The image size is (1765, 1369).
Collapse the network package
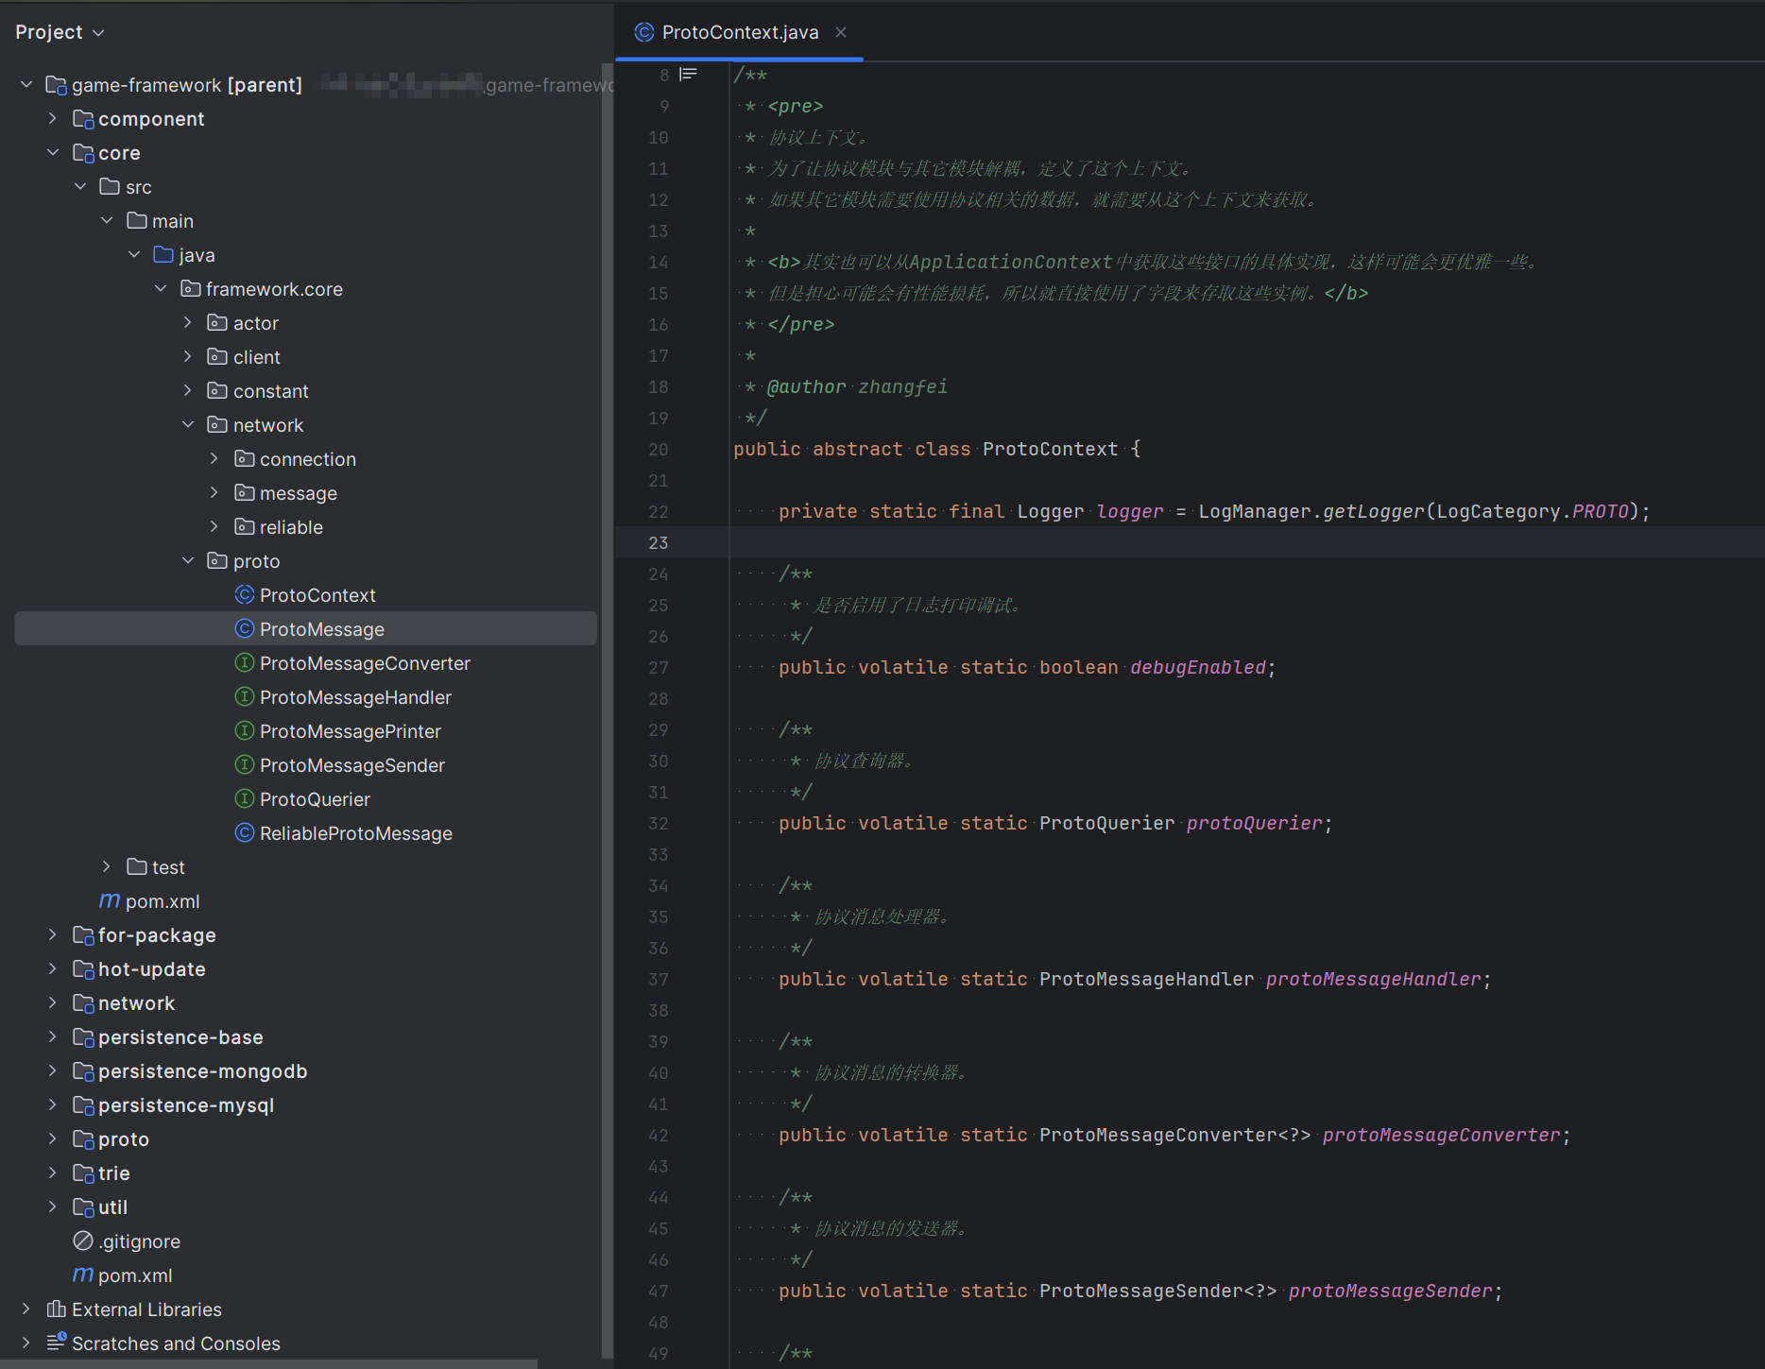[x=187, y=424]
